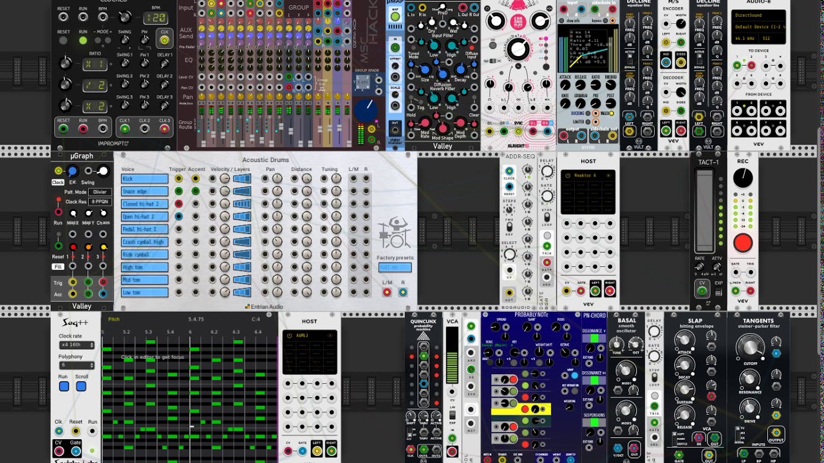This screenshot has height=463, width=824.
Task: Toggle the Fill button on µGraph
Action: click(x=59, y=266)
